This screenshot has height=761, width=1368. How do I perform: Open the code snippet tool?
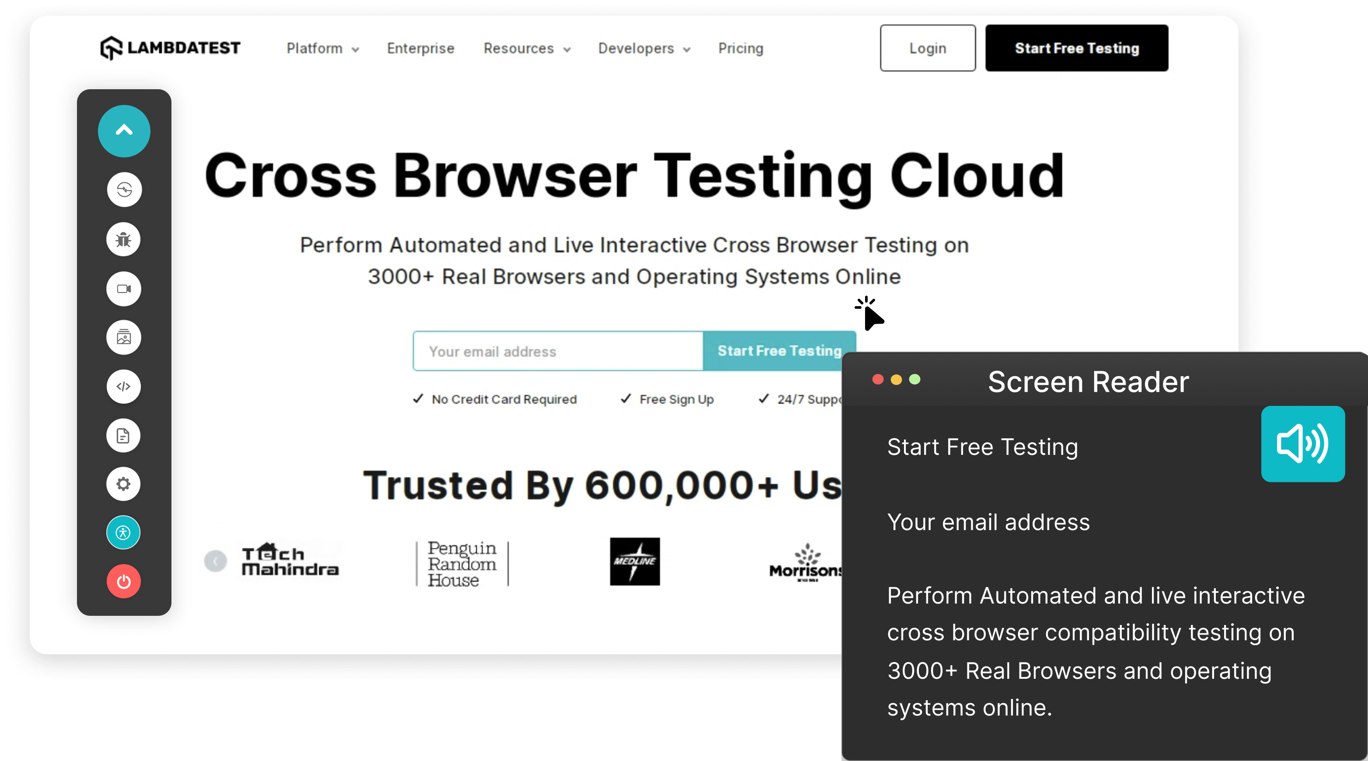coord(124,387)
